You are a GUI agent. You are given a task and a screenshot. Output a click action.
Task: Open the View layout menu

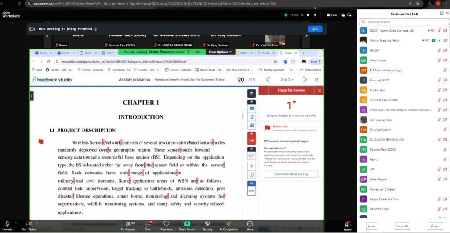(x=331, y=15)
